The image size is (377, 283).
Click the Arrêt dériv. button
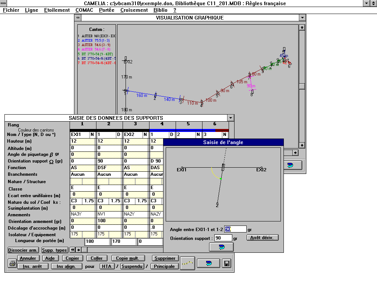tap(262, 238)
